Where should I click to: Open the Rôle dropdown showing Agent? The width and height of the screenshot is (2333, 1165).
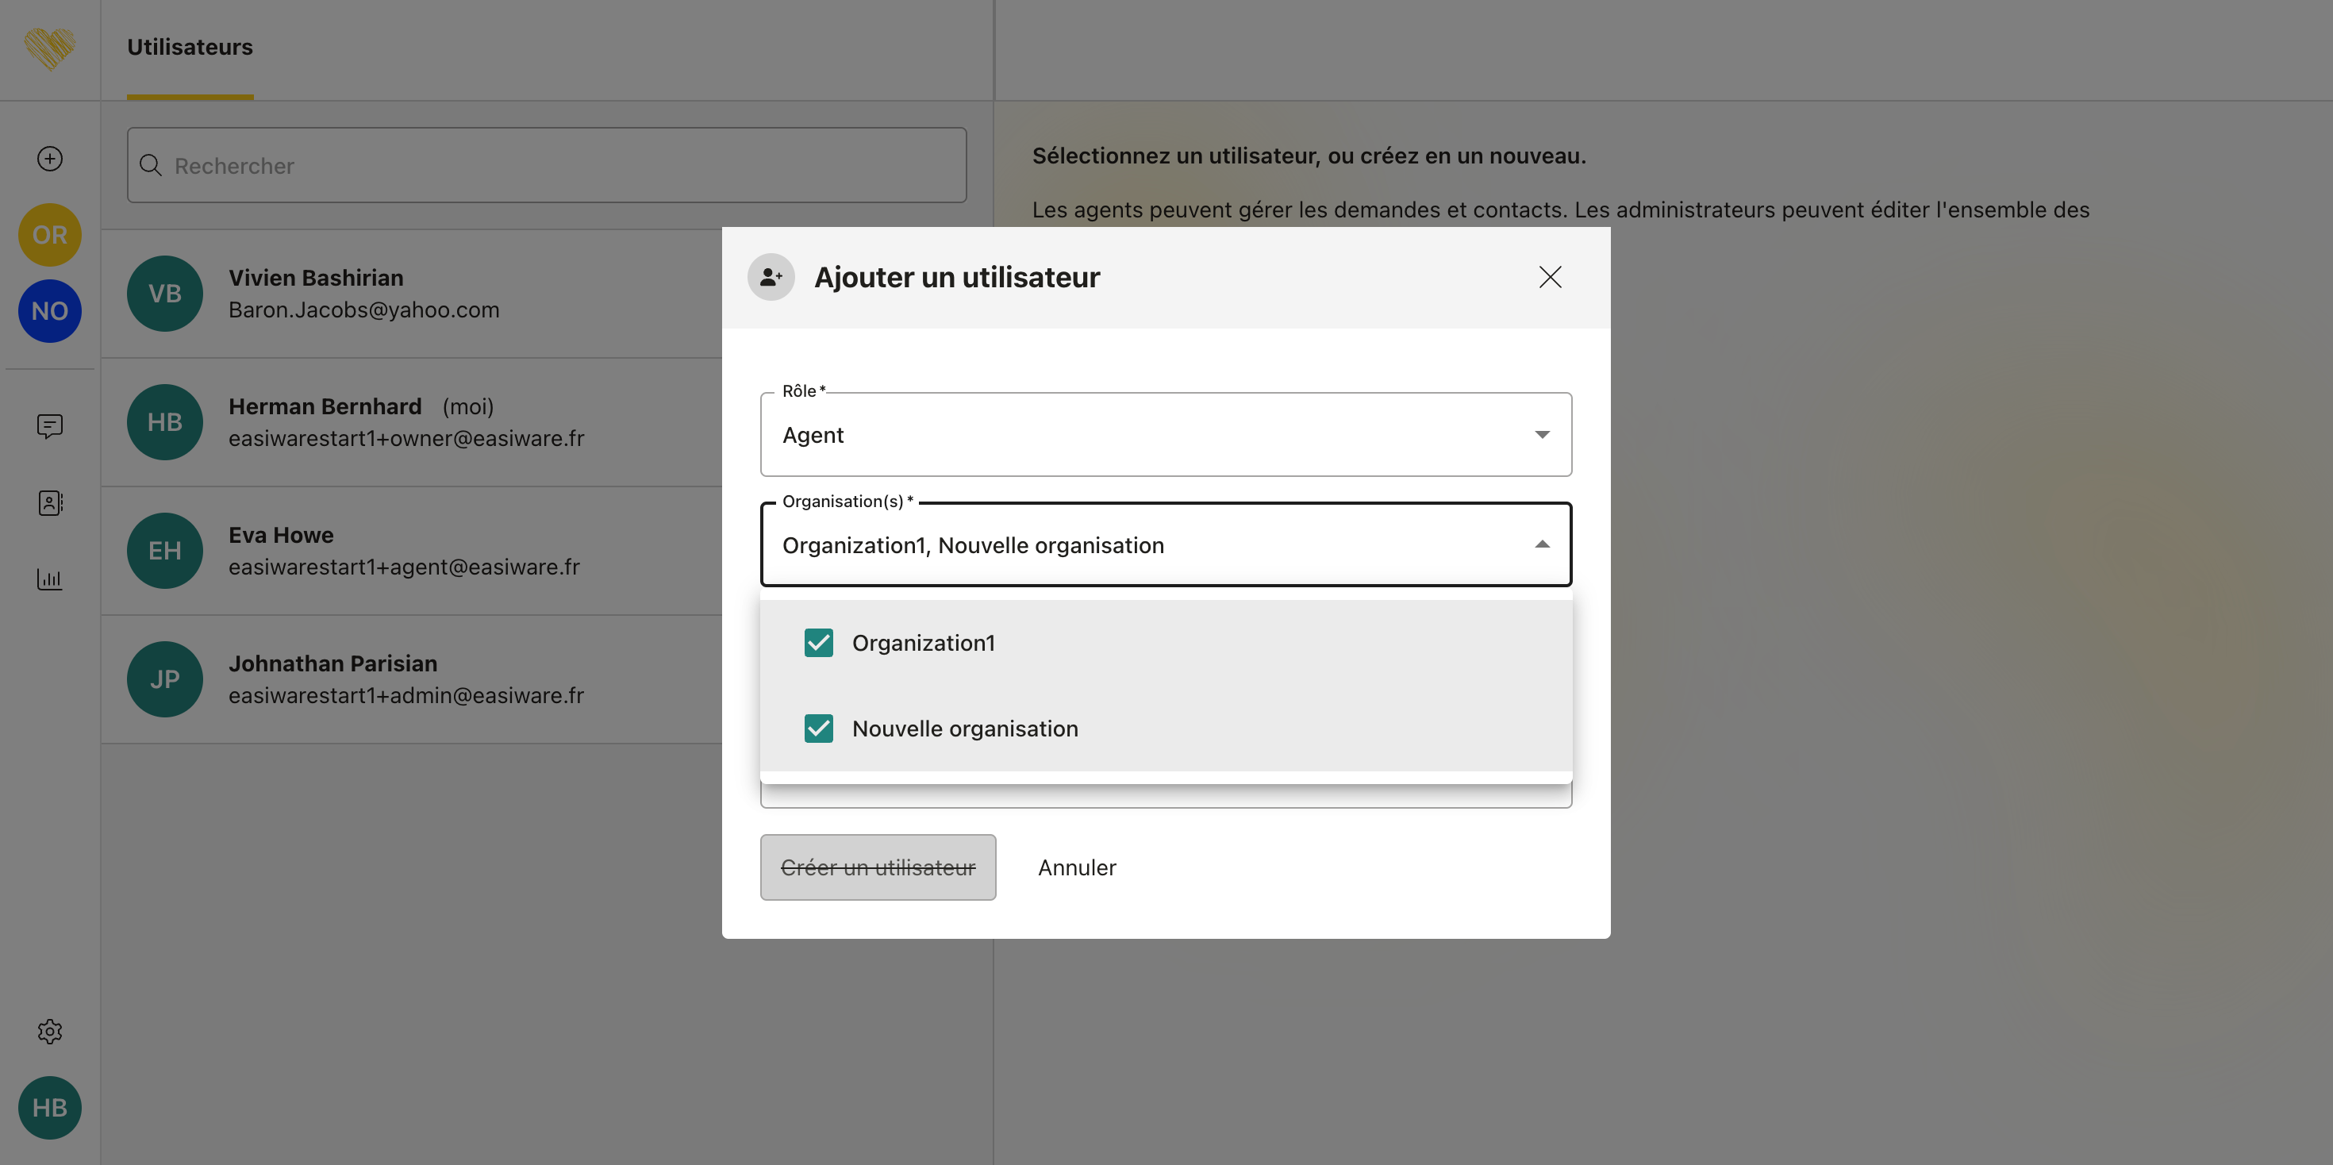pyautogui.click(x=1165, y=435)
